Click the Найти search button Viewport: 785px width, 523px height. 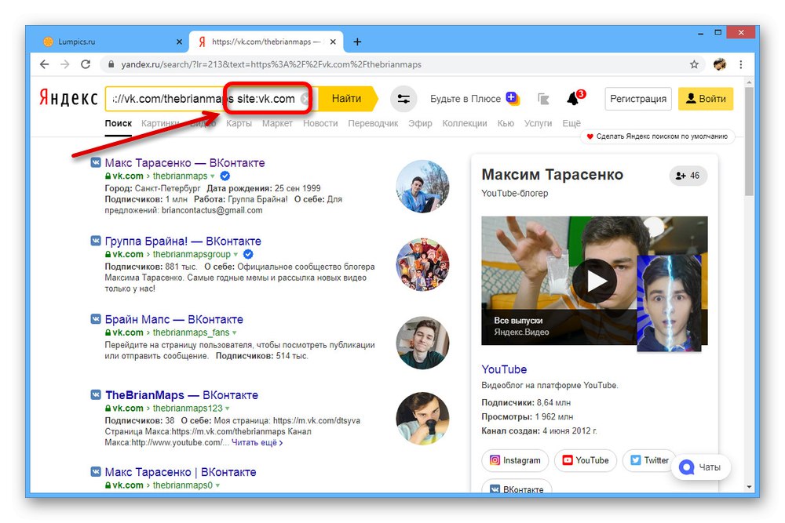pos(346,99)
